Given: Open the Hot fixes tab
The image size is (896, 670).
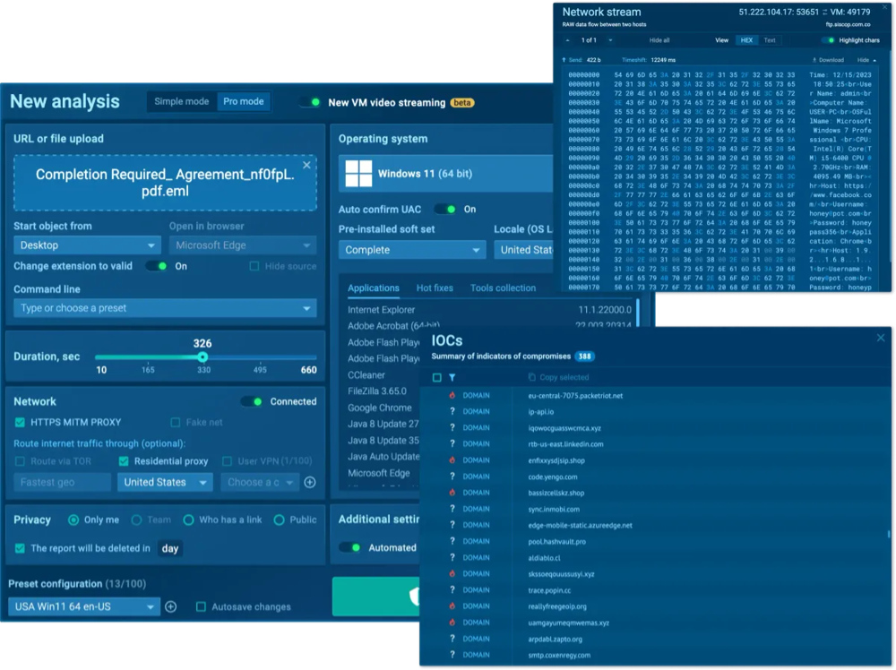Looking at the screenshot, I should (x=435, y=288).
